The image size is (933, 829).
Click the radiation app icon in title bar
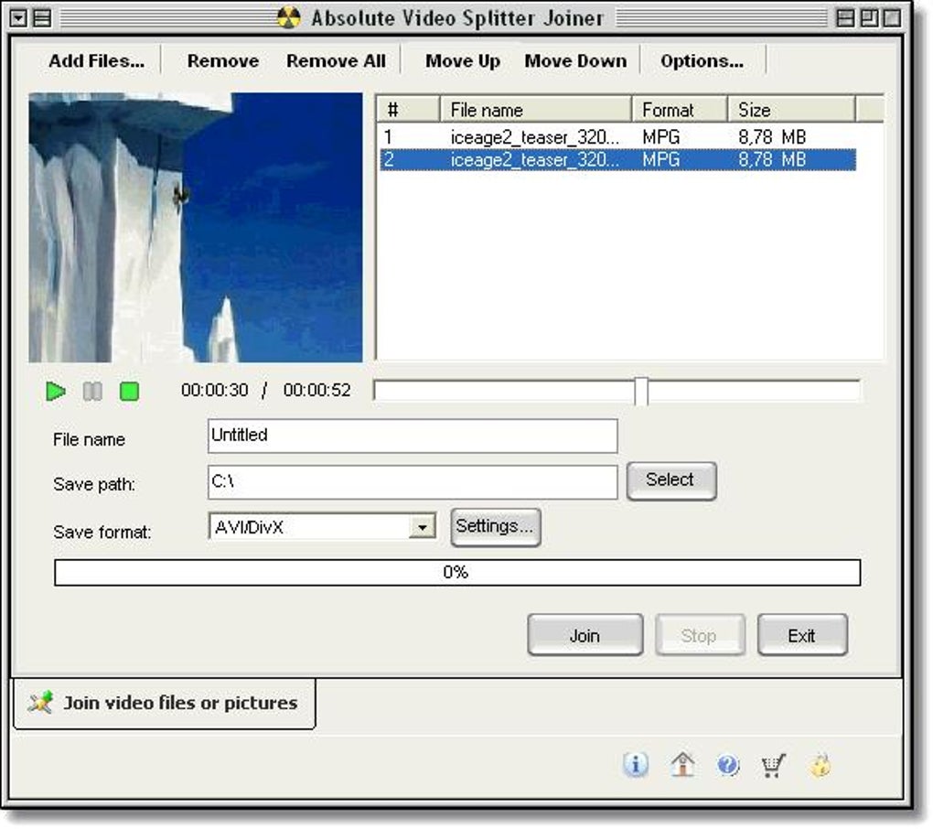[288, 18]
